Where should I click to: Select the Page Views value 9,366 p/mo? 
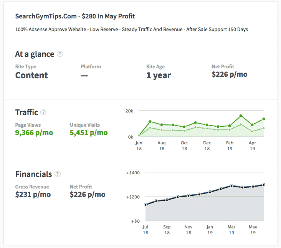pos(34,132)
